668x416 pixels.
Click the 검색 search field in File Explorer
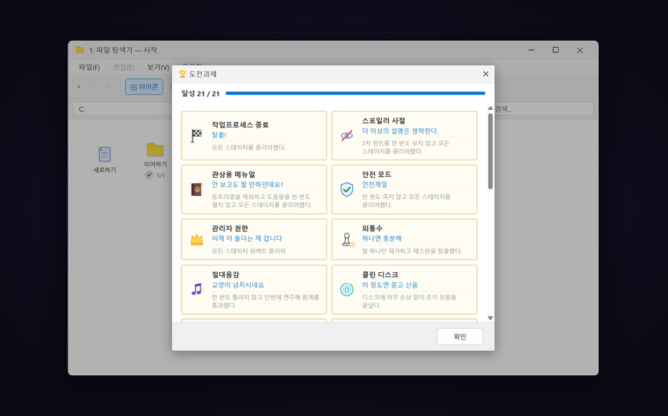544,109
